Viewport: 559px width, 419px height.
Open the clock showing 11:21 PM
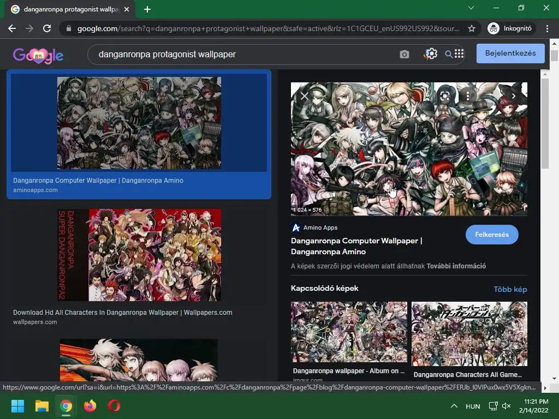point(534,406)
